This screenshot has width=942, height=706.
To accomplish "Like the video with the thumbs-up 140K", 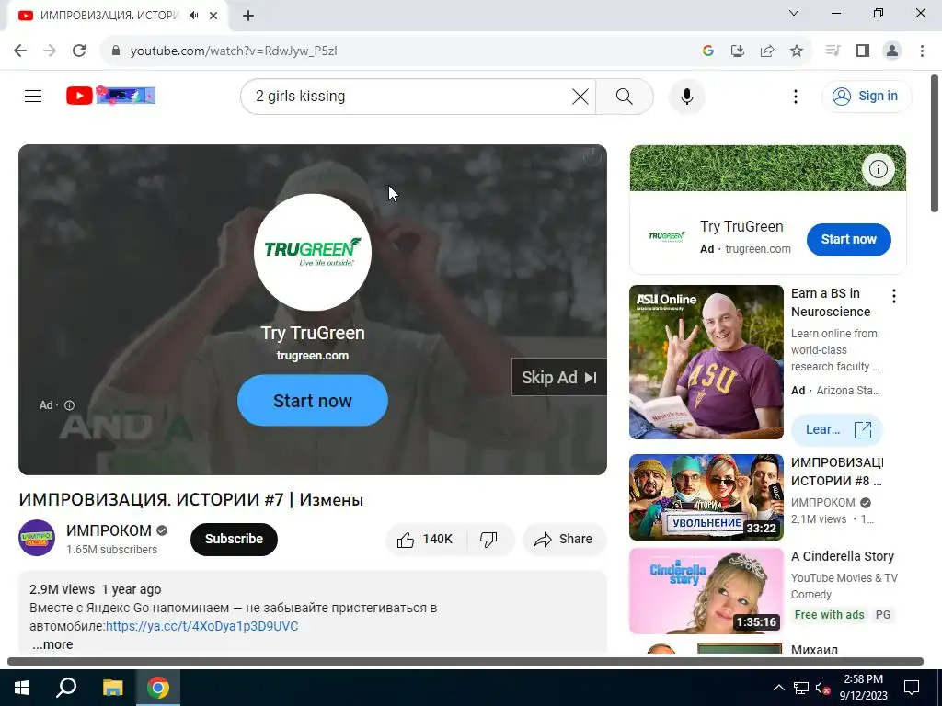I will pyautogui.click(x=425, y=539).
